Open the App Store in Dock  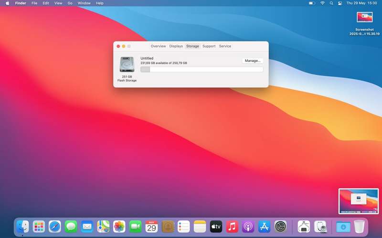tap(264, 227)
